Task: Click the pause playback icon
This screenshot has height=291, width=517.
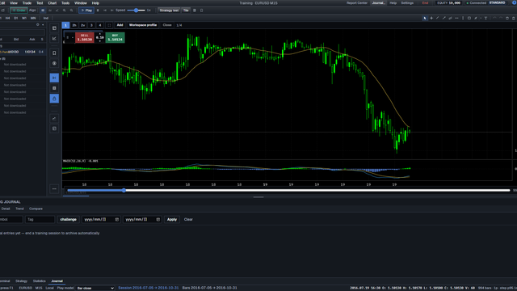Action: coord(98,11)
